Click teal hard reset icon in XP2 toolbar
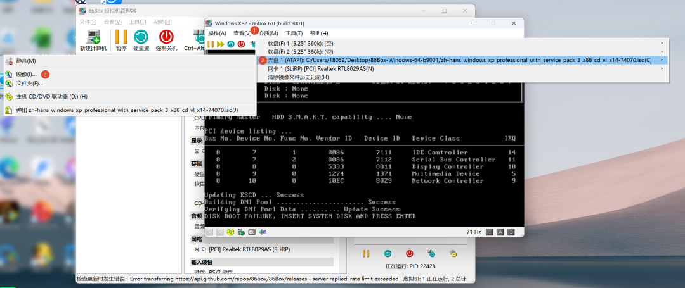The width and height of the screenshot is (685, 288). pyautogui.click(x=231, y=44)
